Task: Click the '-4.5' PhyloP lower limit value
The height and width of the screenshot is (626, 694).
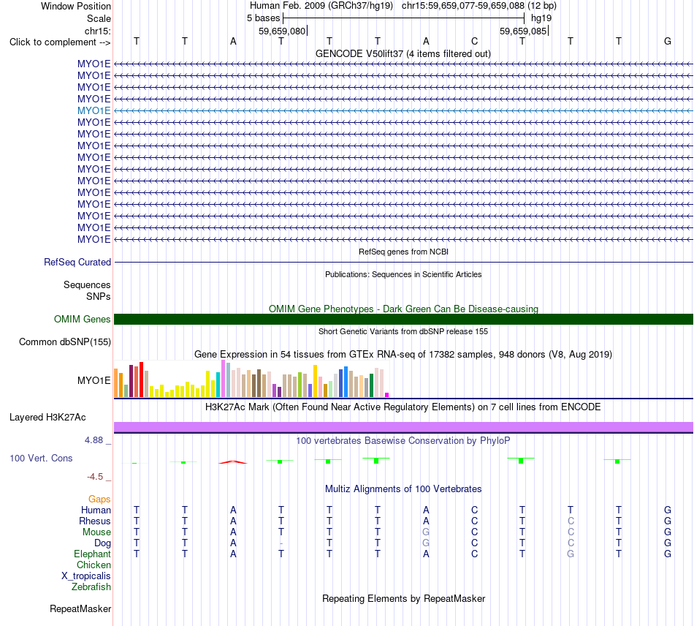Action: pos(95,477)
